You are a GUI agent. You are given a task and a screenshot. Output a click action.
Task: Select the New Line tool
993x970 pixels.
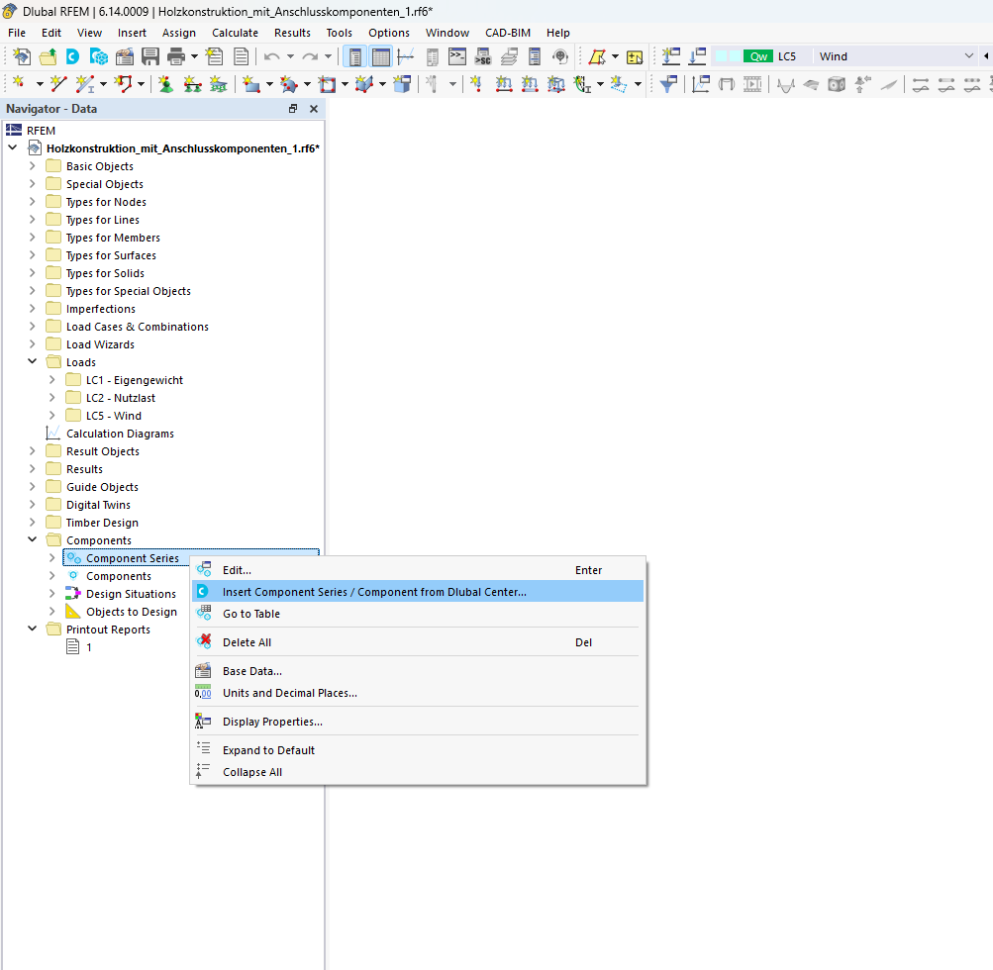58,83
